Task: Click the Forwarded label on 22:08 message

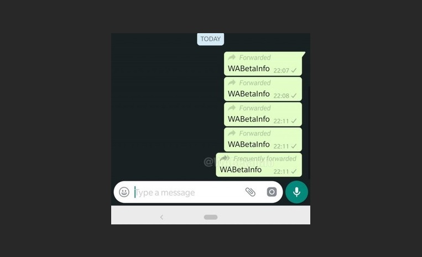Action: (x=255, y=83)
